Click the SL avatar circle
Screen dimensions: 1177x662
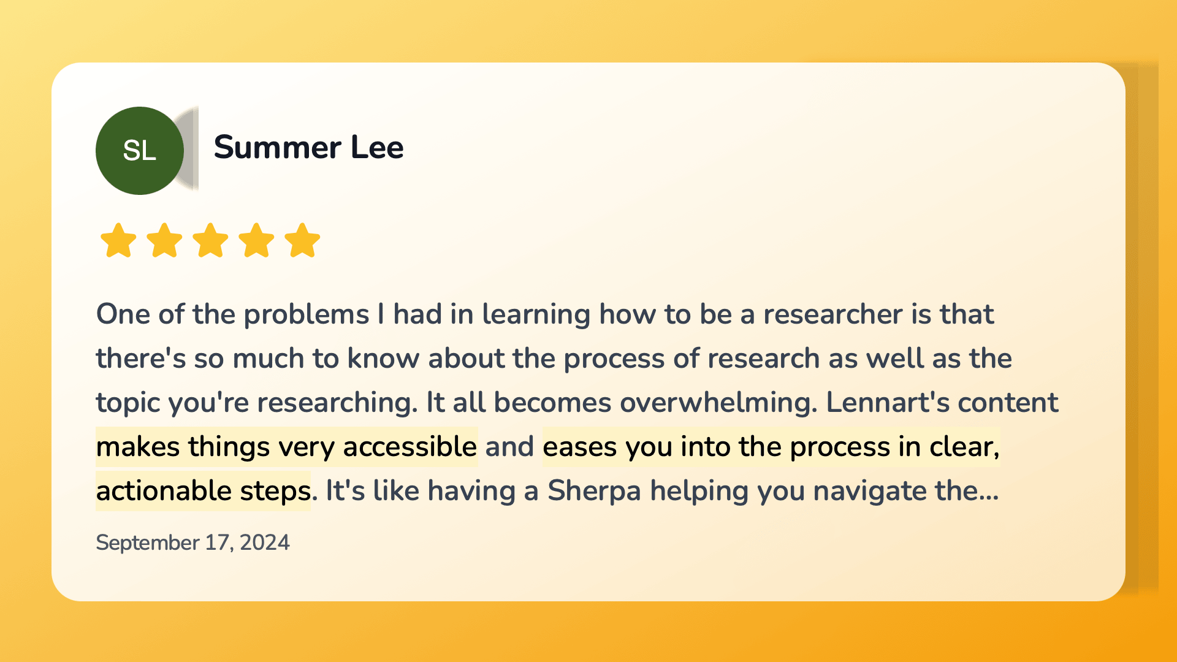(x=140, y=151)
